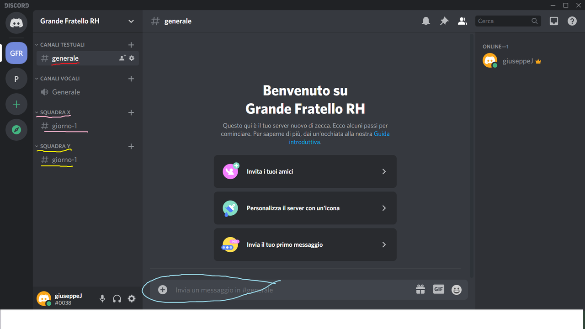This screenshot has width=585, height=329.
Task: Open the Nitro gift menu
Action: 420,289
